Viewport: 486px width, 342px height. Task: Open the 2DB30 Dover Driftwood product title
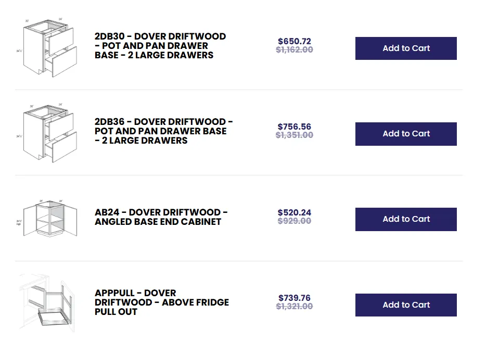coord(160,46)
